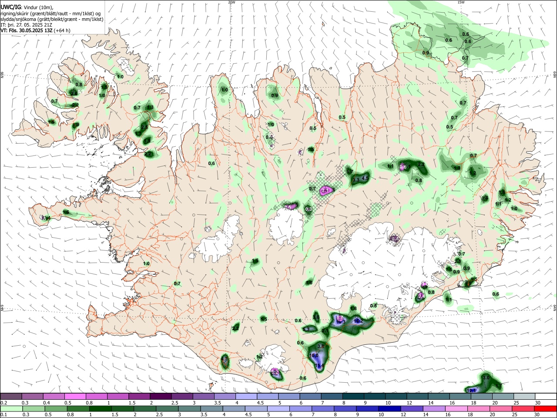Click the 10.0 precipitation value on south coast
Screen dimensions: 557x418
click(314, 355)
